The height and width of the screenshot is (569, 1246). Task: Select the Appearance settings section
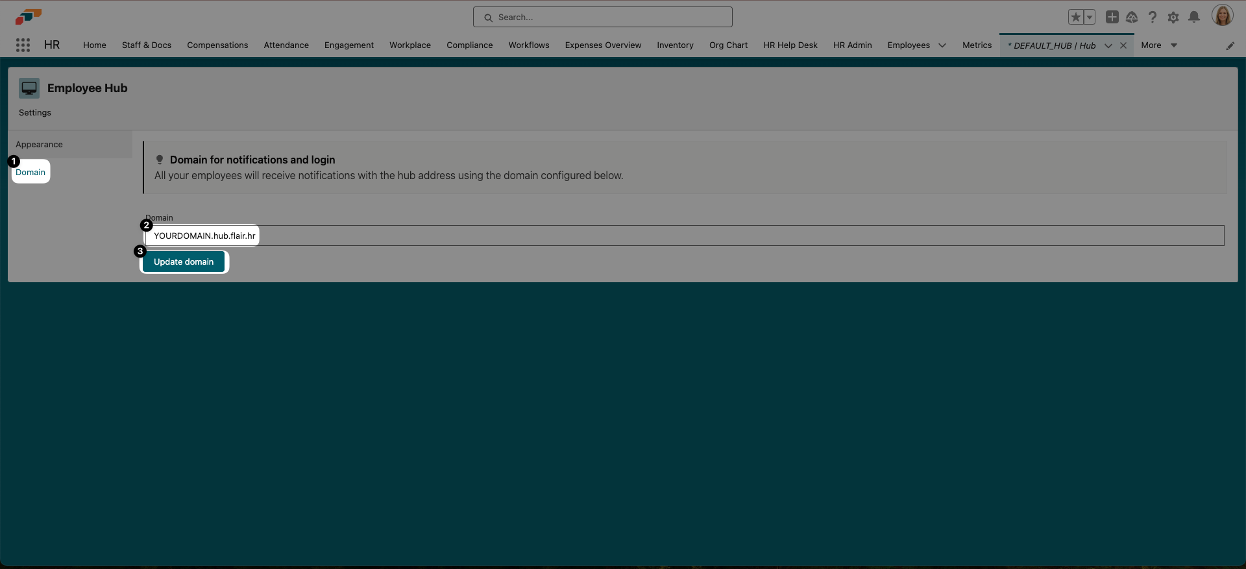pos(40,145)
